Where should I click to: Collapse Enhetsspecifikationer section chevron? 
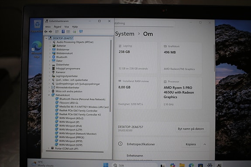coord(205,144)
